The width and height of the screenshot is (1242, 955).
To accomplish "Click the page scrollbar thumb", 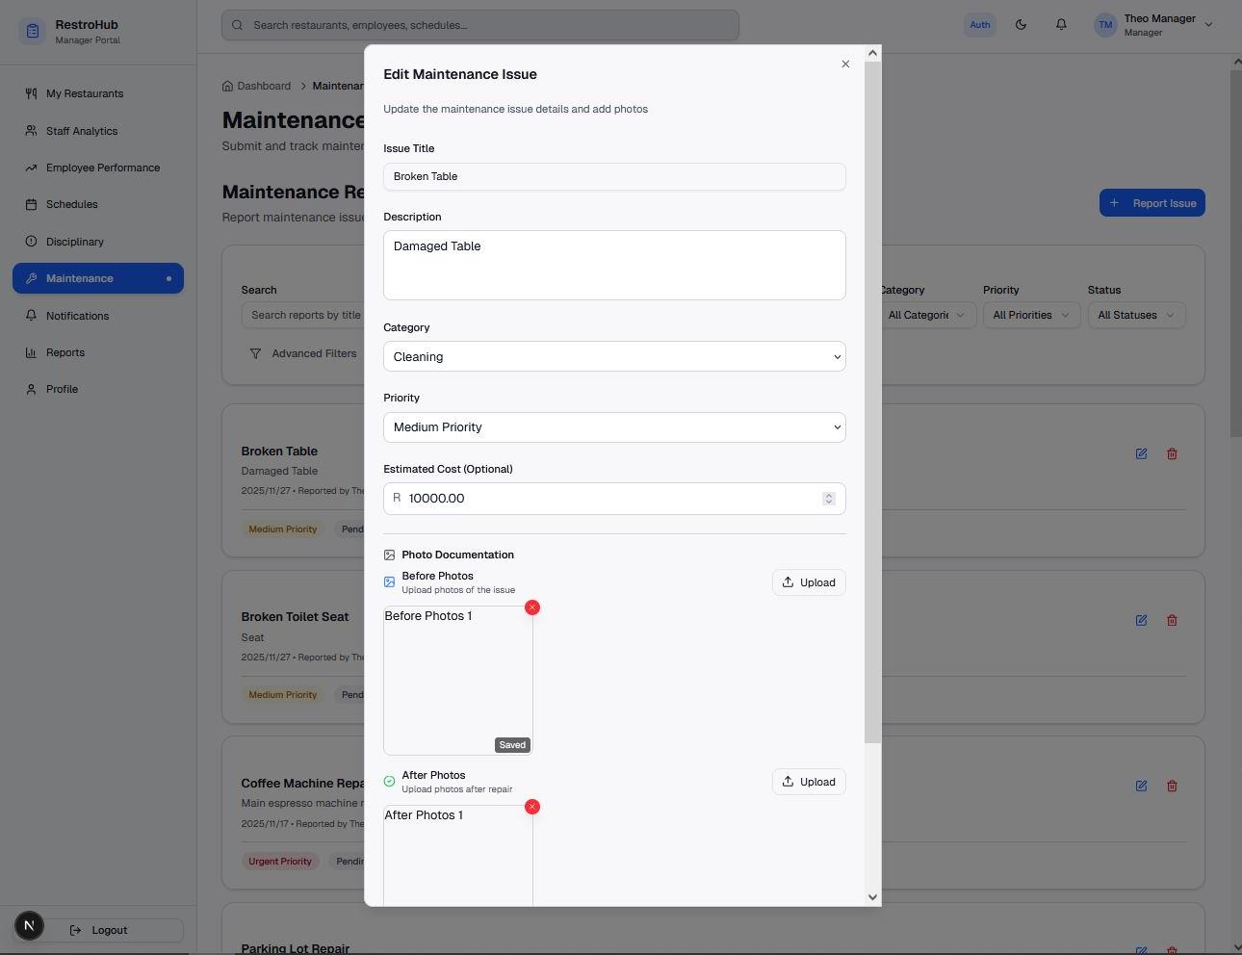I will [1236, 253].
